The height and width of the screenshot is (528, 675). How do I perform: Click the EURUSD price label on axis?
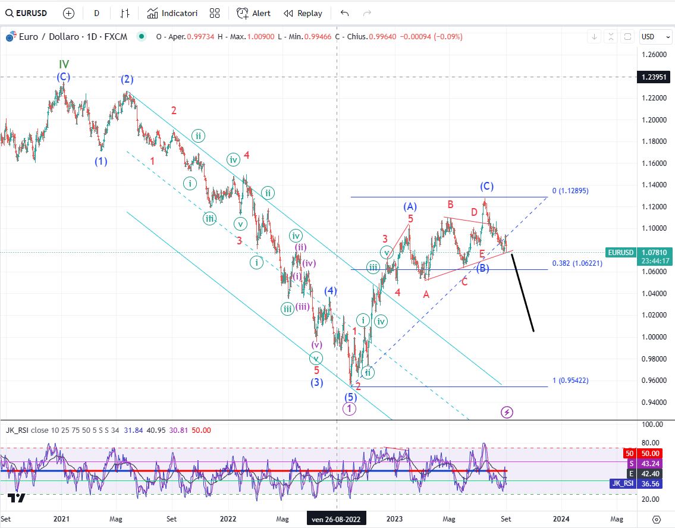(x=621, y=252)
